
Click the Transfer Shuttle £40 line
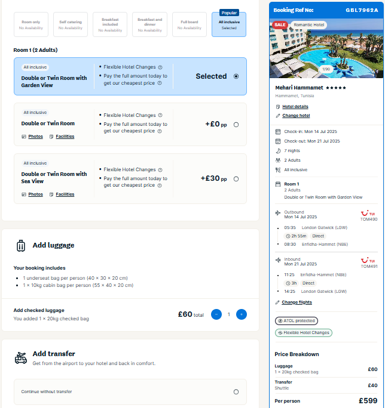click(326, 385)
